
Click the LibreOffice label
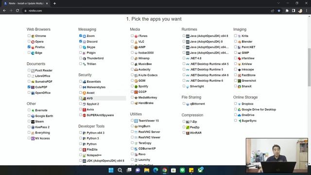(43, 76)
